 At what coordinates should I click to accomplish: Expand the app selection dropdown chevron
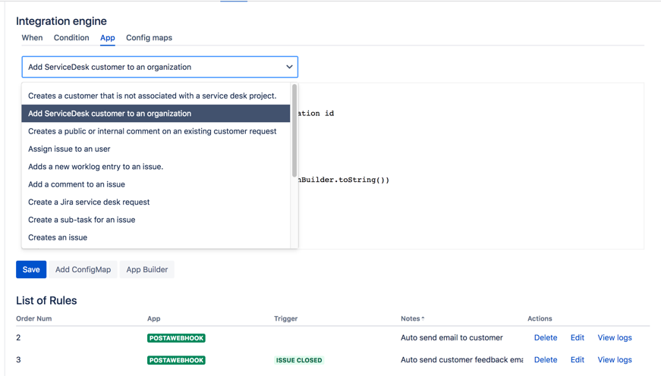[x=289, y=67]
